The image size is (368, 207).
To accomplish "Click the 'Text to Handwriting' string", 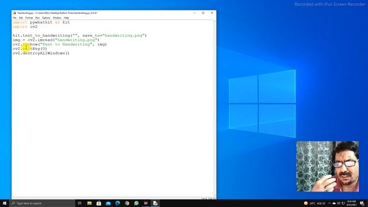I will (66, 44).
